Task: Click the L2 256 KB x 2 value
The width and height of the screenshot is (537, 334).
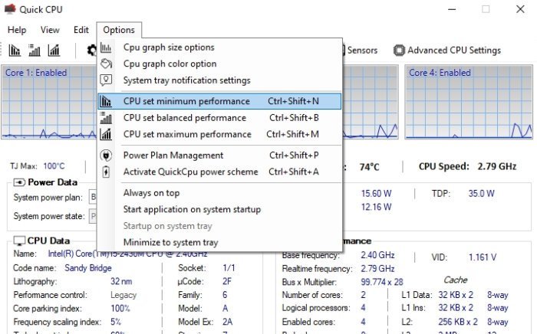Action: tap(458, 322)
